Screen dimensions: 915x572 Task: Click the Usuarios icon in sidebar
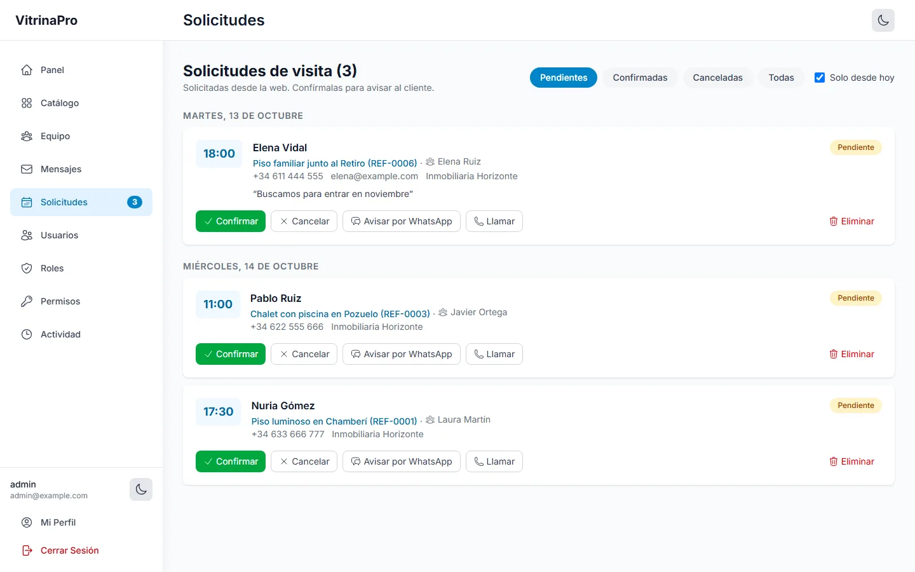(27, 235)
